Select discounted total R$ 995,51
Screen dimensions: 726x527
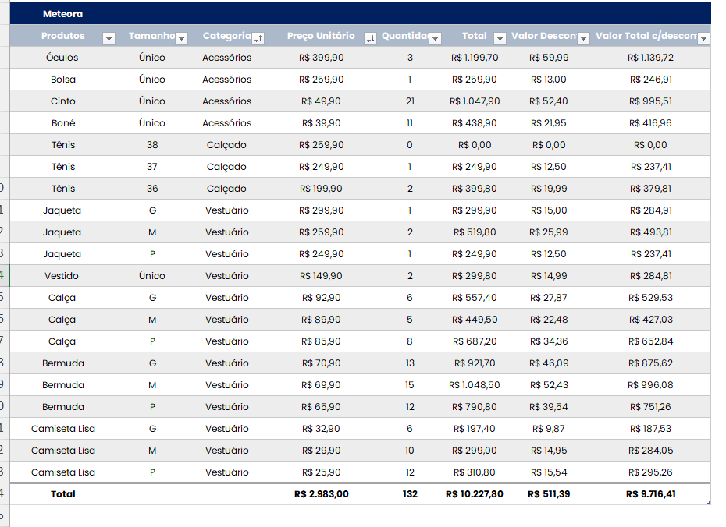pos(650,101)
